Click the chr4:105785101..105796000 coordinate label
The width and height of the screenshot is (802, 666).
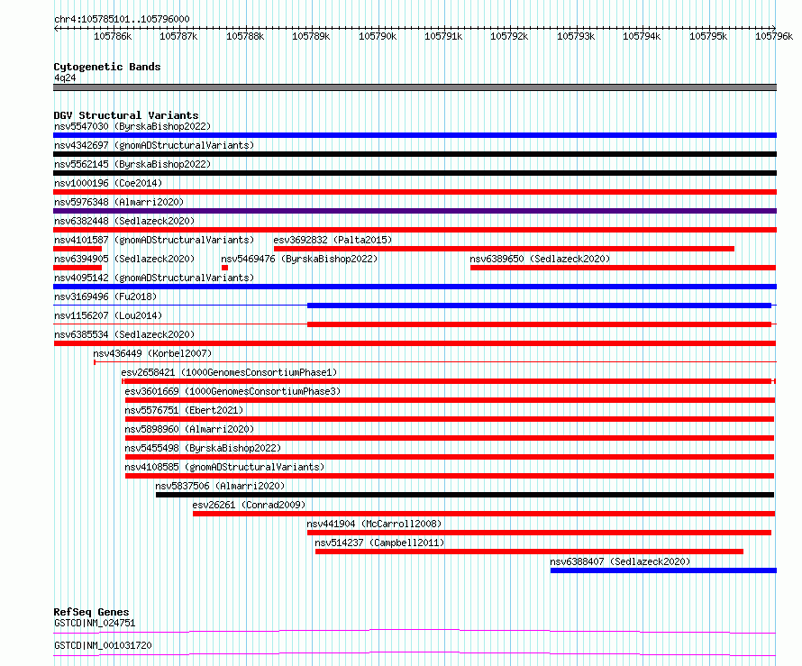point(122,19)
